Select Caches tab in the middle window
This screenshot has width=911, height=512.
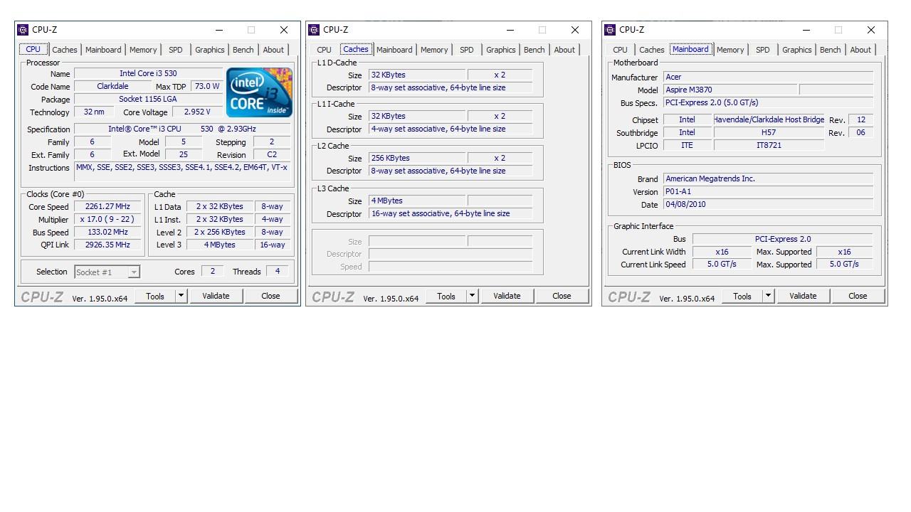point(356,49)
